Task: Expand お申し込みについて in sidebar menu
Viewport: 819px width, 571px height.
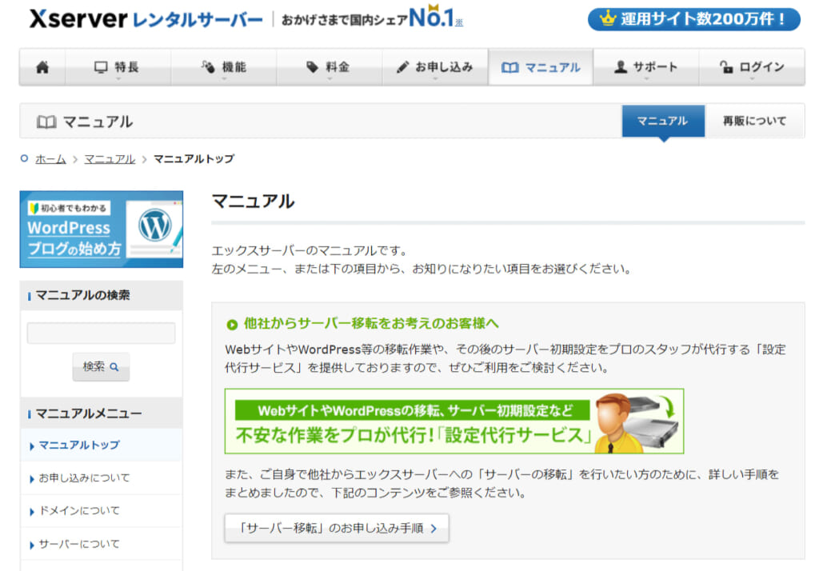Action: (x=84, y=478)
